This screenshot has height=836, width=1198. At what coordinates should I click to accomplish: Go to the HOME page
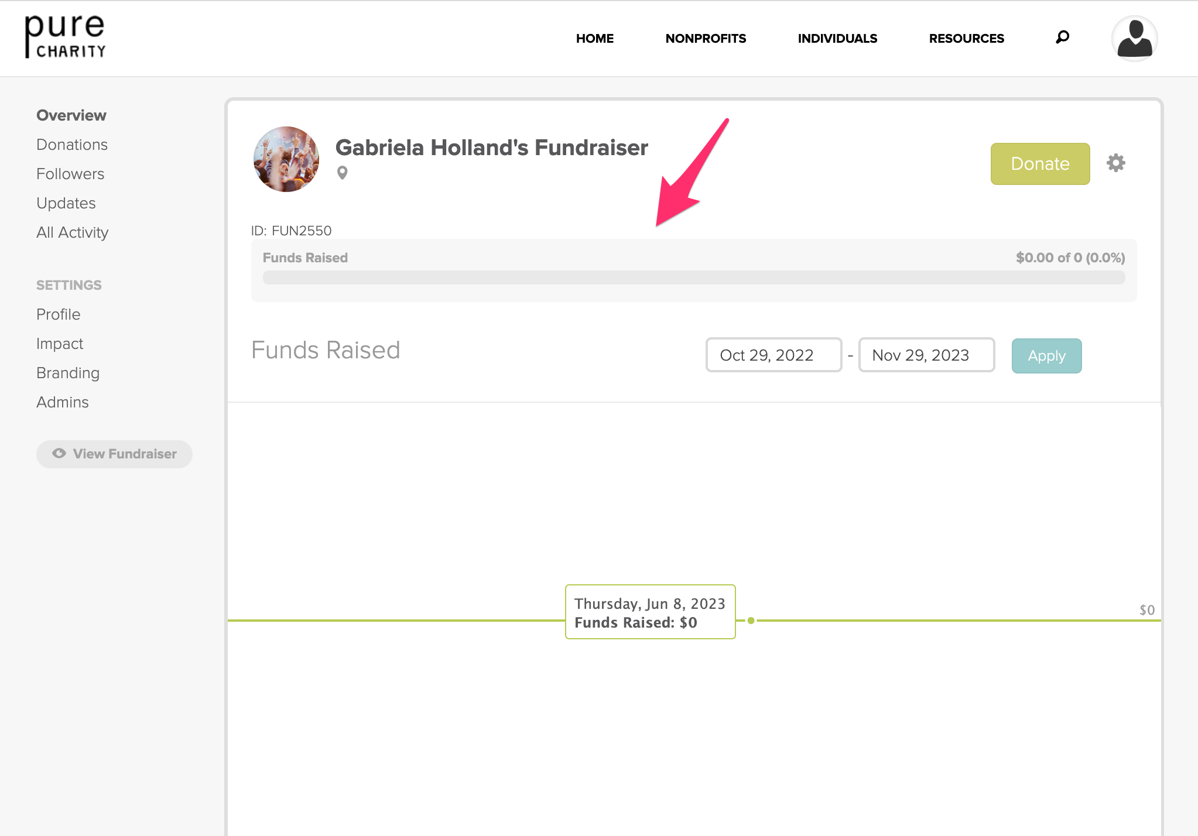(594, 39)
